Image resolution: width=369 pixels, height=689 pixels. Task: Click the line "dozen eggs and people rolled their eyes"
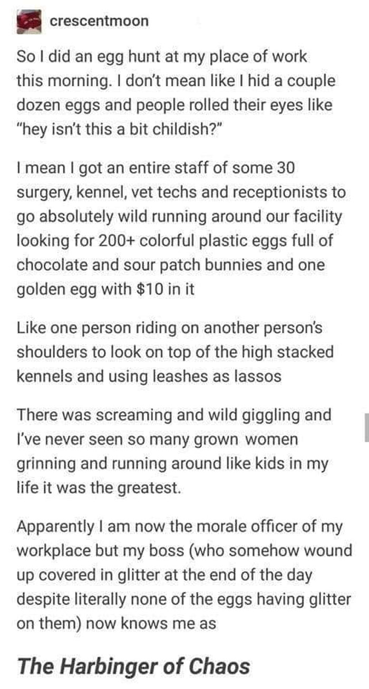tap(174, 105)
